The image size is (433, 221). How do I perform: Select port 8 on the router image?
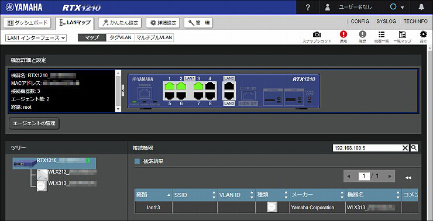[210, 95]
